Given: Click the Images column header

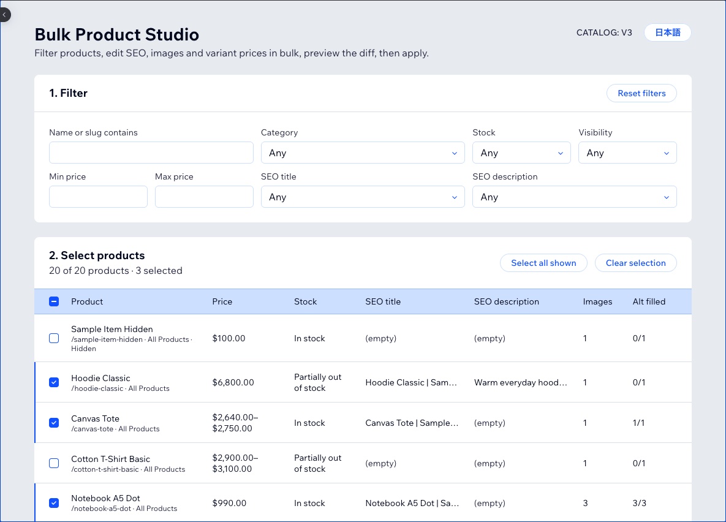Looking at the screenshot, I should 597,301.
